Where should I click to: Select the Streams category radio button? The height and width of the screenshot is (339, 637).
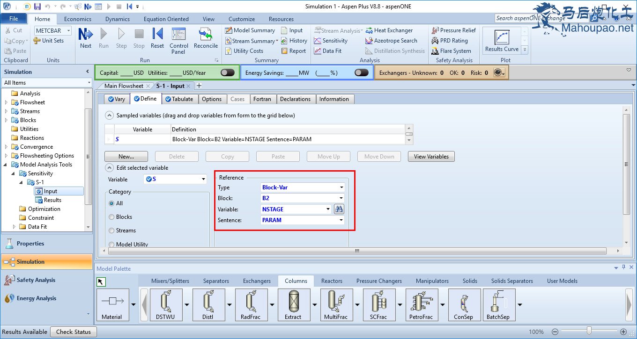coord(111,231)
